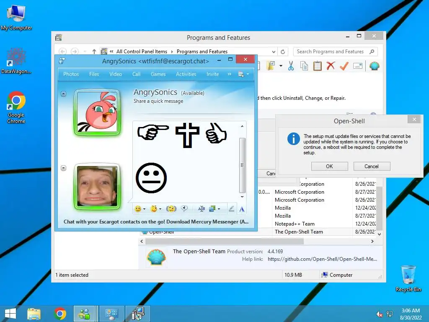
Task: Open background picture dropdown arrow
Action: click(x=219, y=209)
